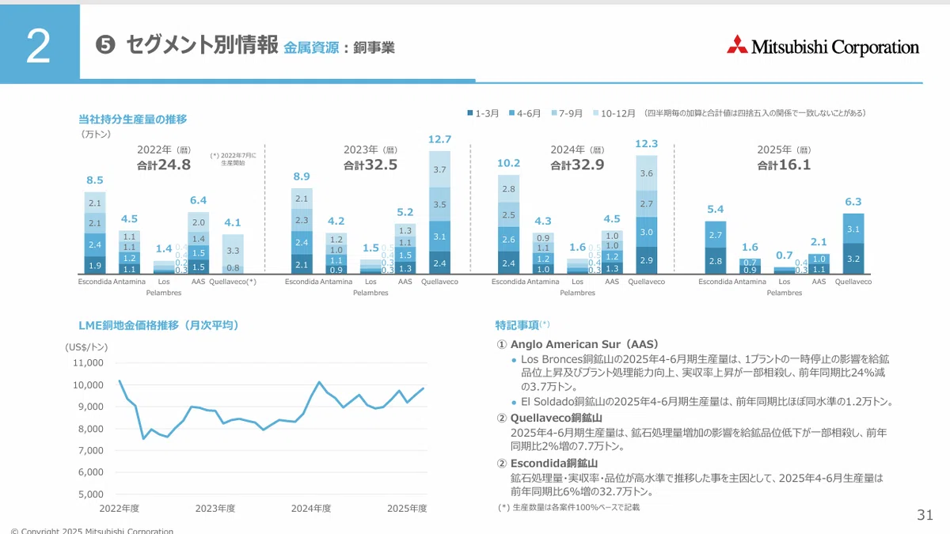The image size is (950, 534).
Task: Click the 合計24.8 total for 2022
Action: (x=163, y=165)
